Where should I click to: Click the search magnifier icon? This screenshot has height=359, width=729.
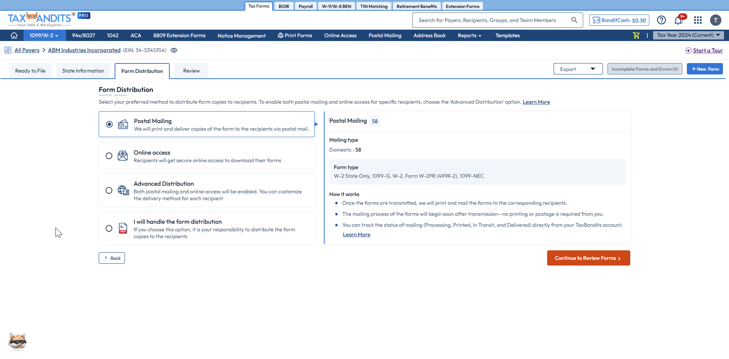tap(574, 20)
